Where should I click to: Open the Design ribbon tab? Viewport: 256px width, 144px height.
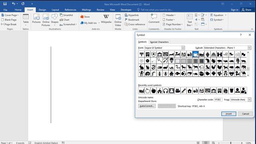pos(42,10)
